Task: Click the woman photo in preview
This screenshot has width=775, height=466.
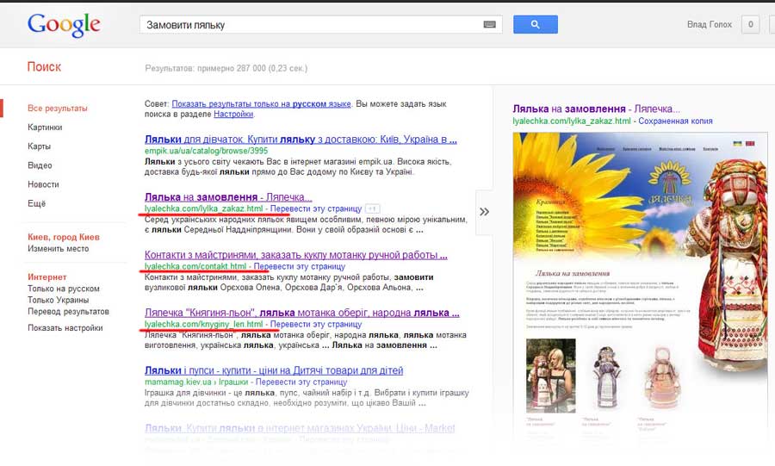Action: pyautogui.click(x=550, y=376)
